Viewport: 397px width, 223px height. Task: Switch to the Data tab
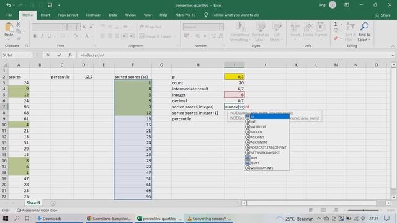click(x=113, y=15)
